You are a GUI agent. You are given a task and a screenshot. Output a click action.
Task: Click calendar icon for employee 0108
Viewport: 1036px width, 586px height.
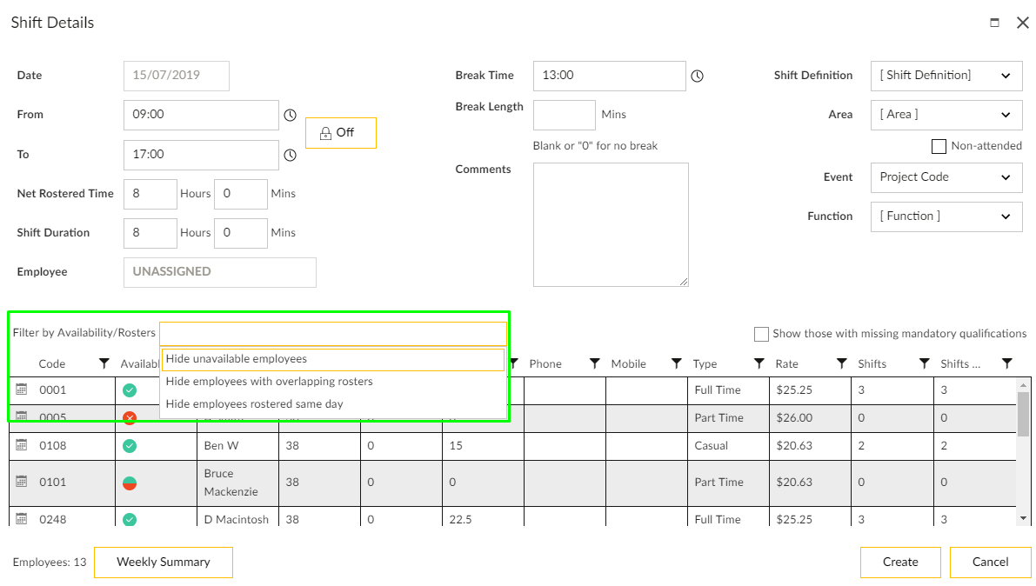[x=23, y=445]
